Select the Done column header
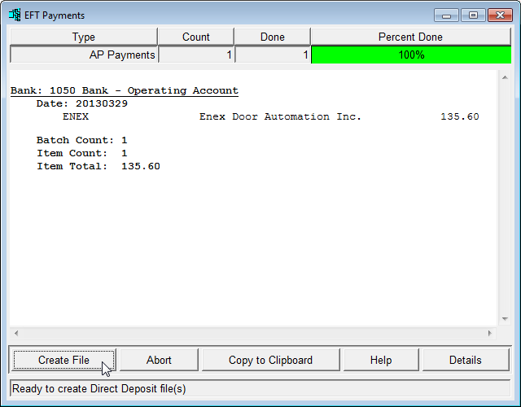521x407 pixels. click(x=272, y=37)
